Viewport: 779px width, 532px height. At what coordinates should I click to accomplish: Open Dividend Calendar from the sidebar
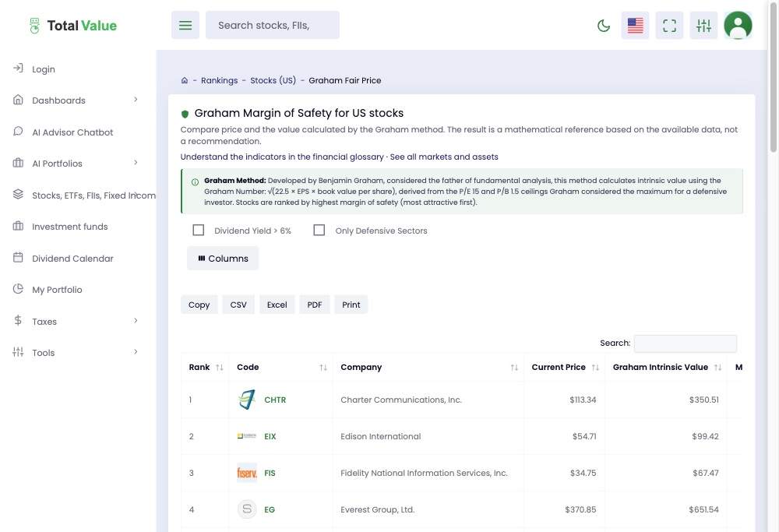(72, 259)
